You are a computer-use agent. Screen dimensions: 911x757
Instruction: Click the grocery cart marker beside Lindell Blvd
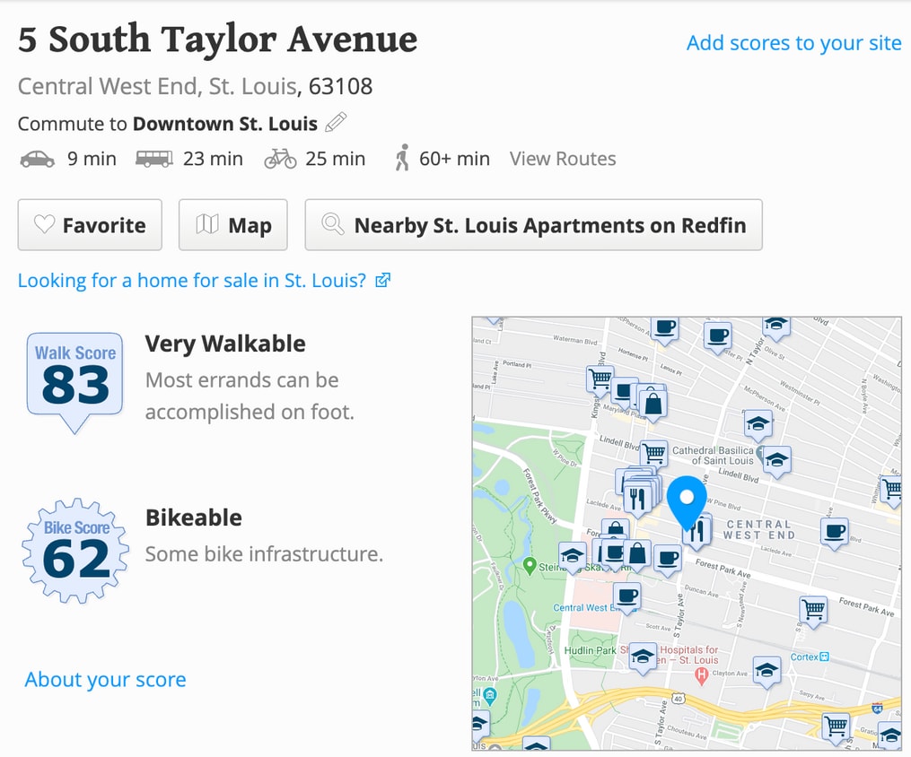(654, 453)
